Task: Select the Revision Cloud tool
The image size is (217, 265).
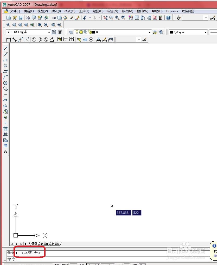Action: 5,89
